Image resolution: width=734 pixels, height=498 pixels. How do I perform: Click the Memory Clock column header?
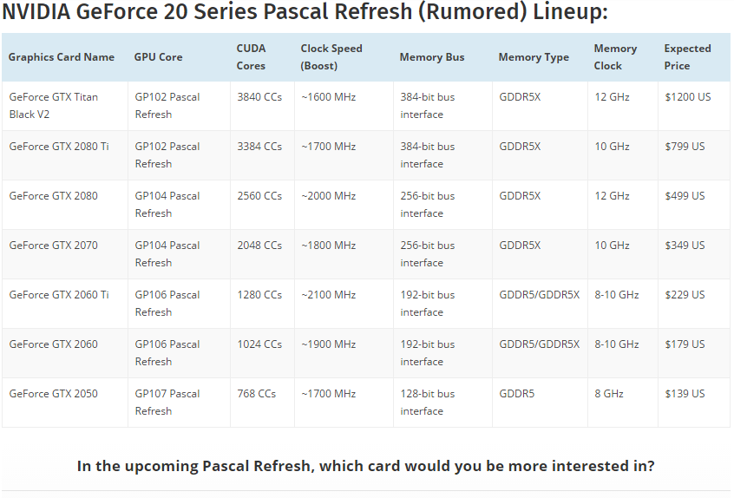[x=615, y=57]
